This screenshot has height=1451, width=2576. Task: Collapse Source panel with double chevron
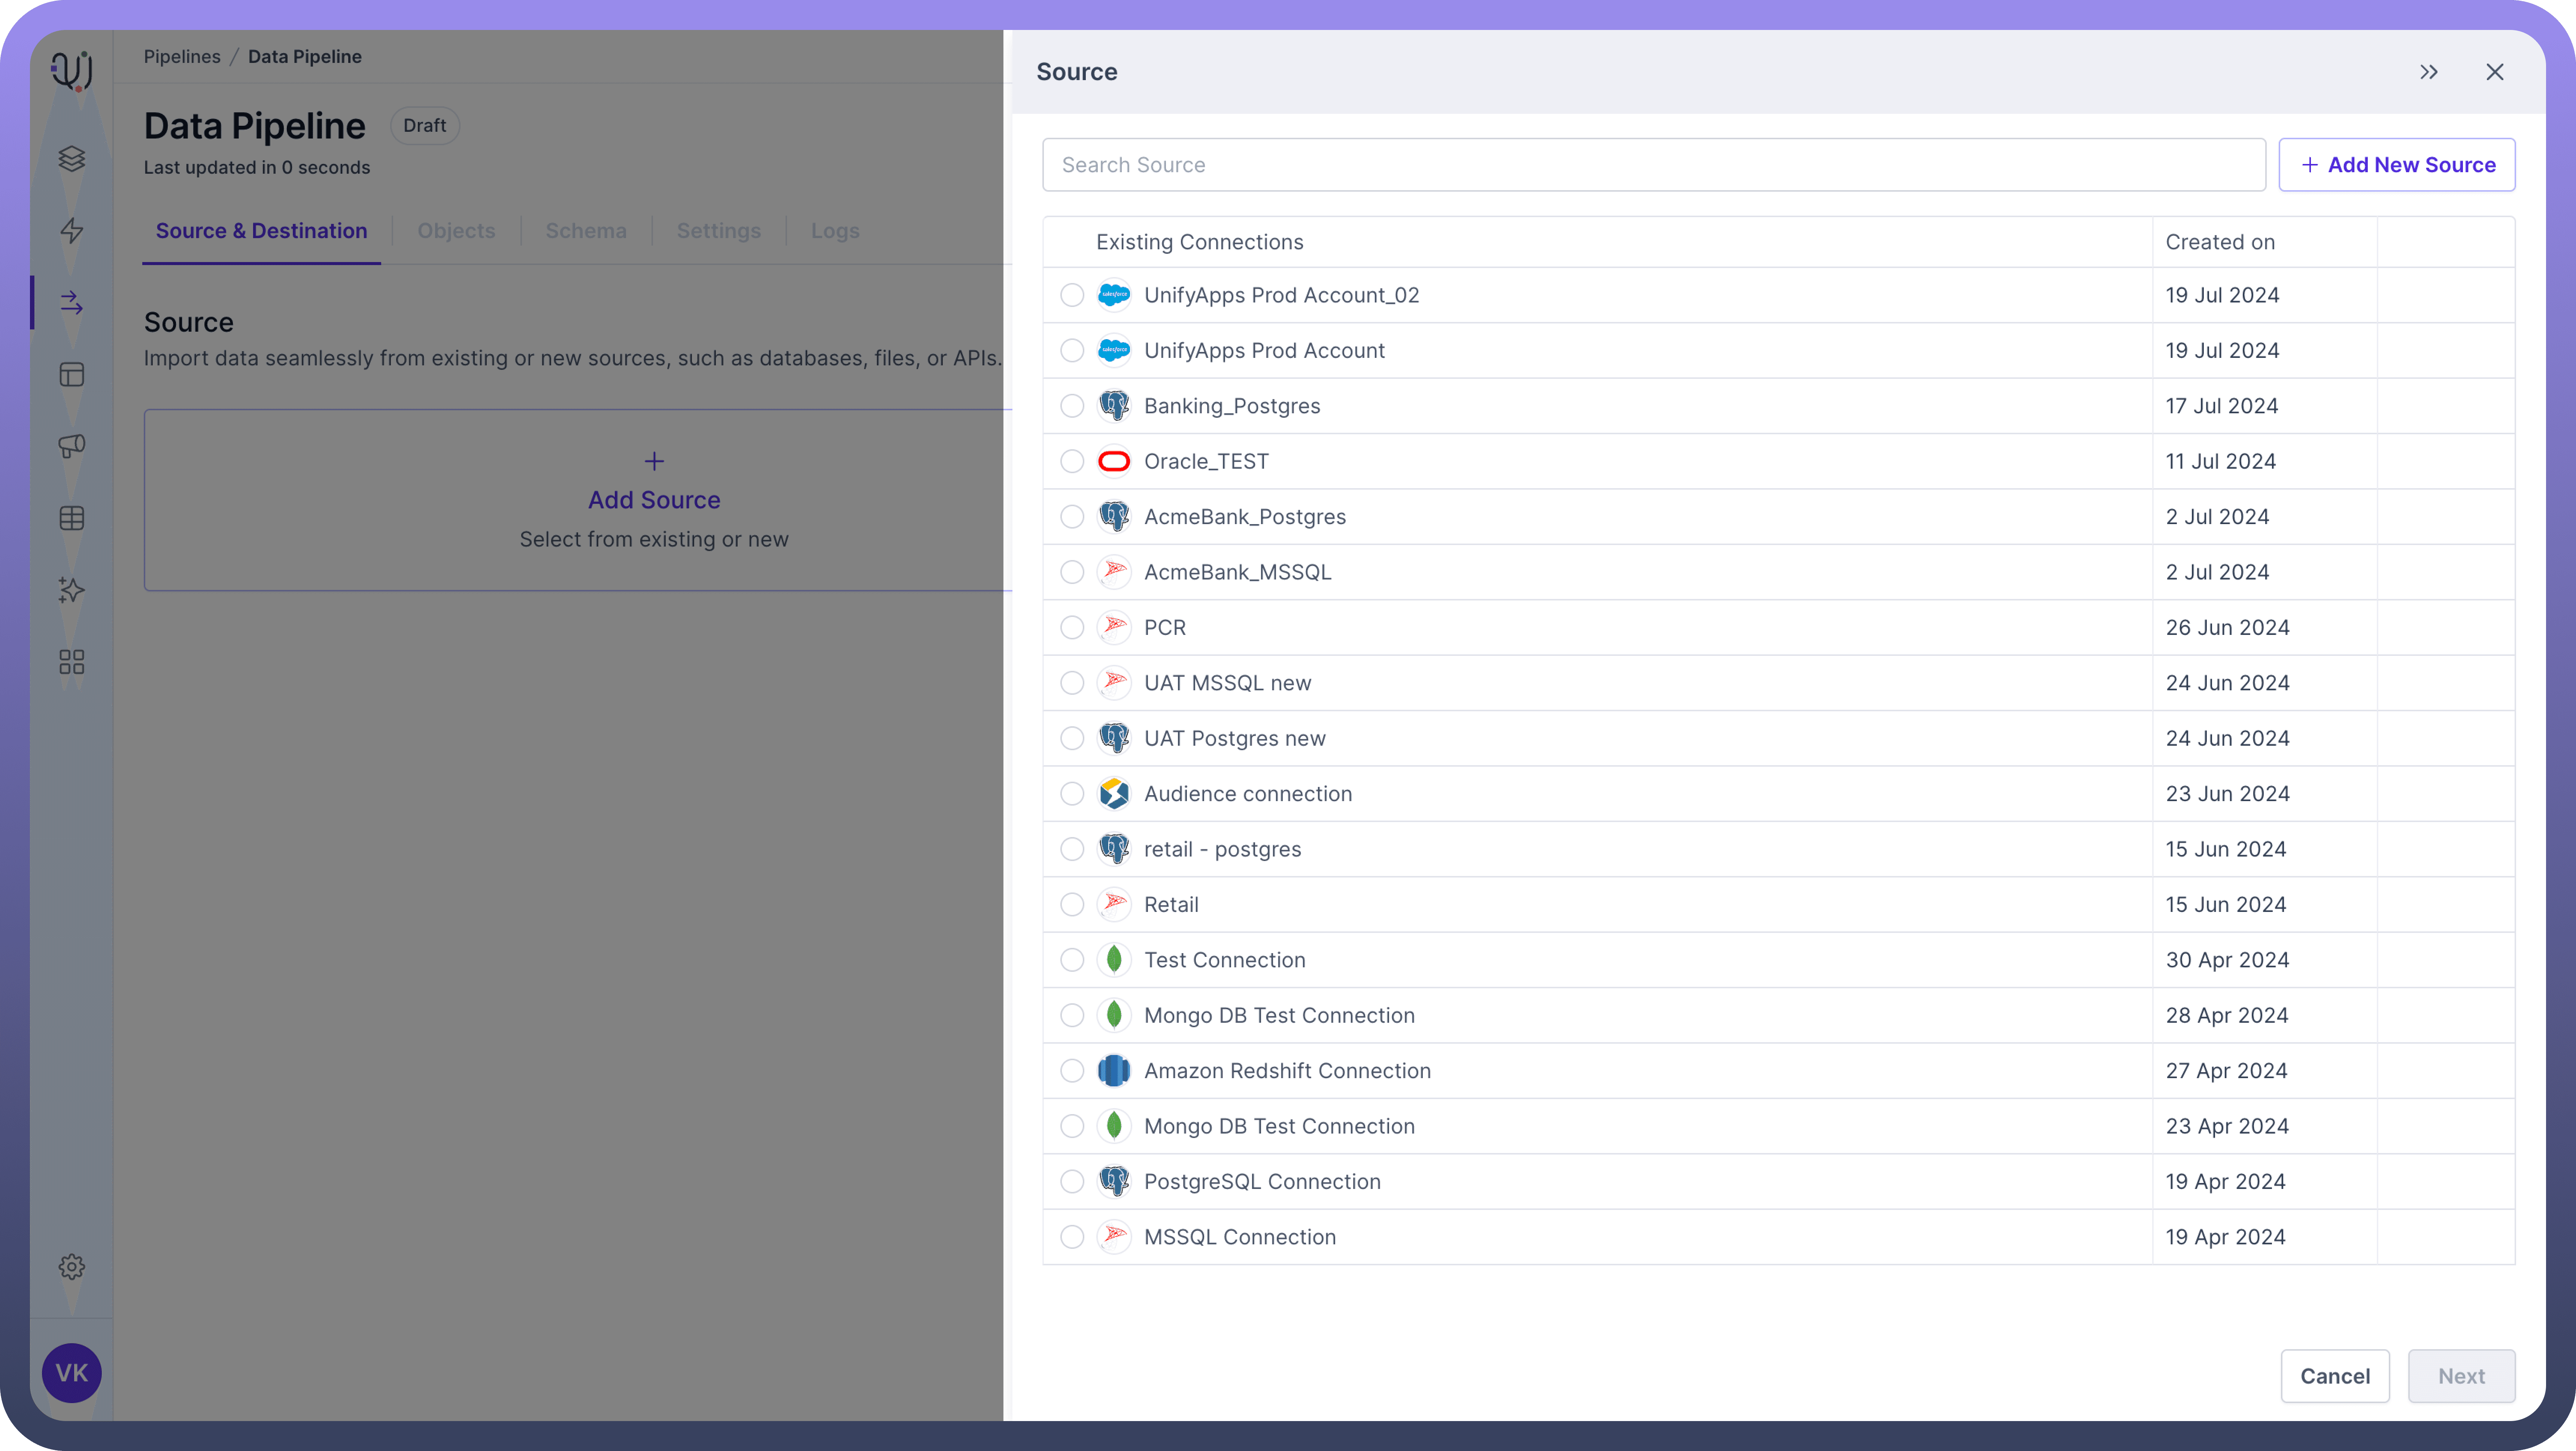pyautogui.click(x=2428, y=72)
